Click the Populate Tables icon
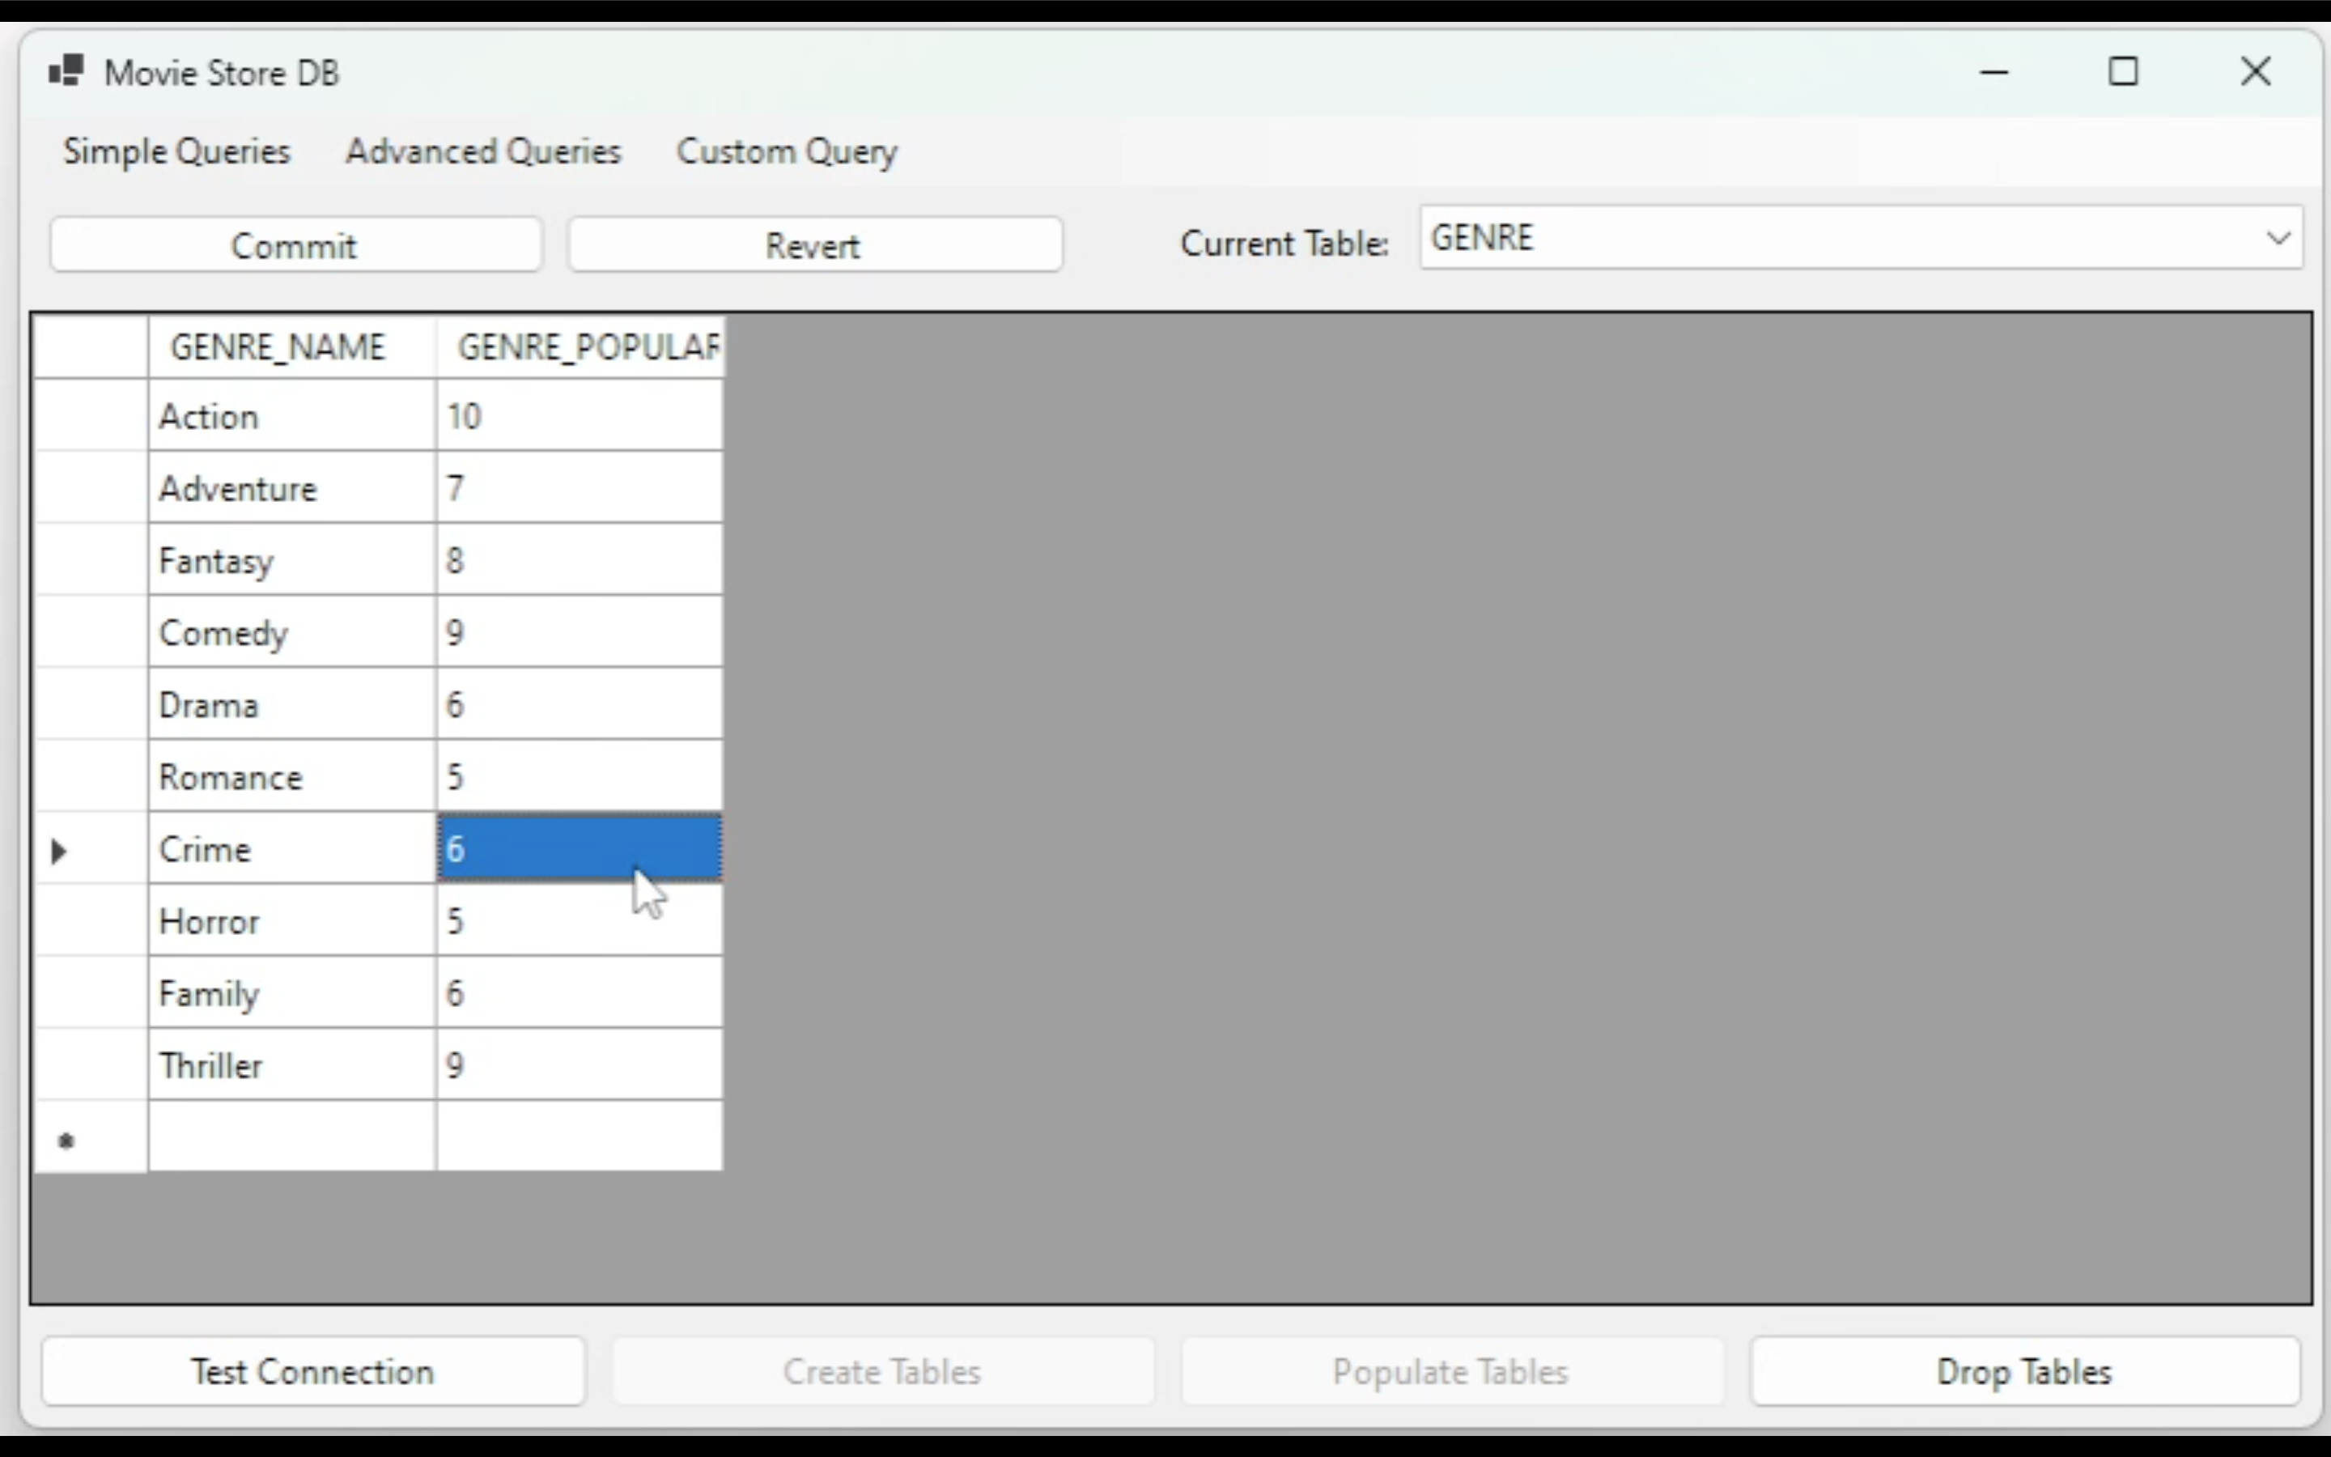This screenshot has height=1457, width=2331. click(1450, 1371)
